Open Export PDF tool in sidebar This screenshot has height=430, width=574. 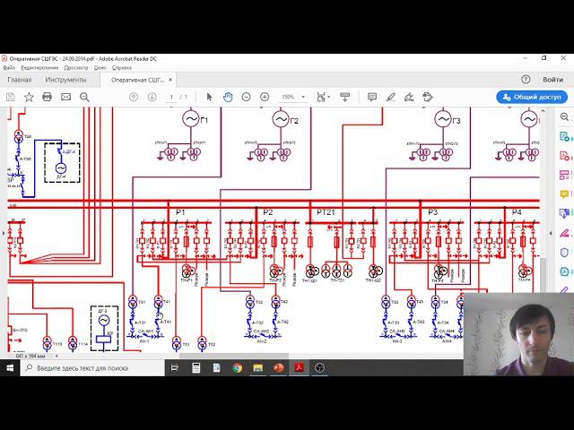(564, 137)
